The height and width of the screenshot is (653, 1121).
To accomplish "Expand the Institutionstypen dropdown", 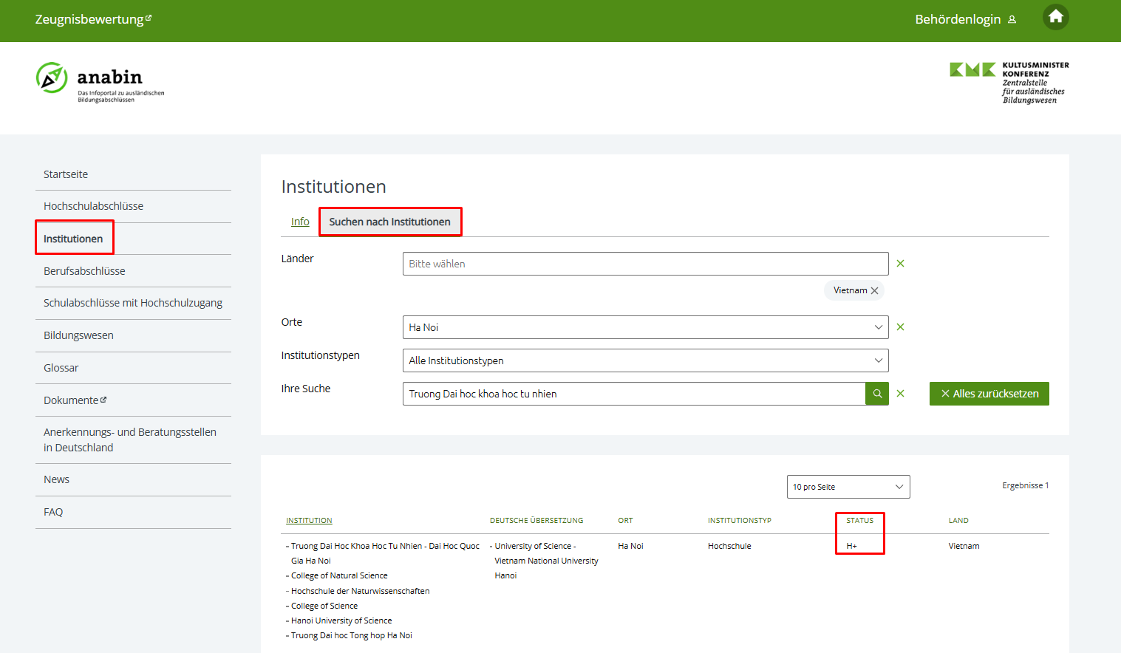I will click(x=645, y=360).
